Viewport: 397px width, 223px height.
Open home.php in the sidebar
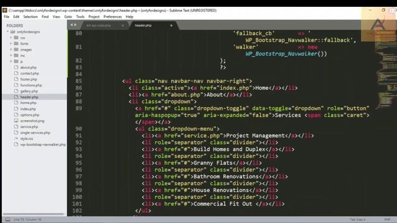tap(29, 103)
